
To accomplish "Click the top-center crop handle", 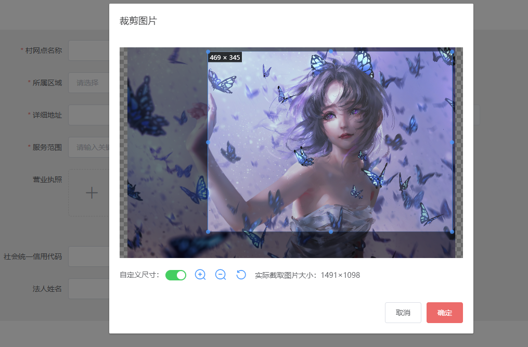I will 331,52.
